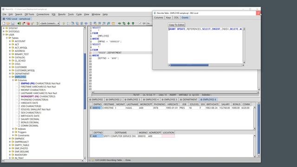Expand the SYSSTAT schema node
297x167 pixels.
tap(4, 28)
